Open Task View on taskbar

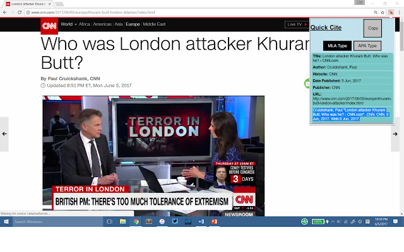[109, 222]
